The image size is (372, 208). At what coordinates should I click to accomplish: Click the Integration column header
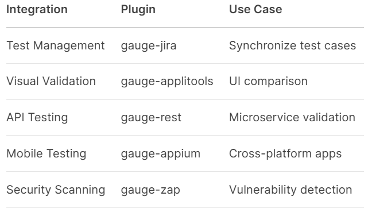[37, 10]
